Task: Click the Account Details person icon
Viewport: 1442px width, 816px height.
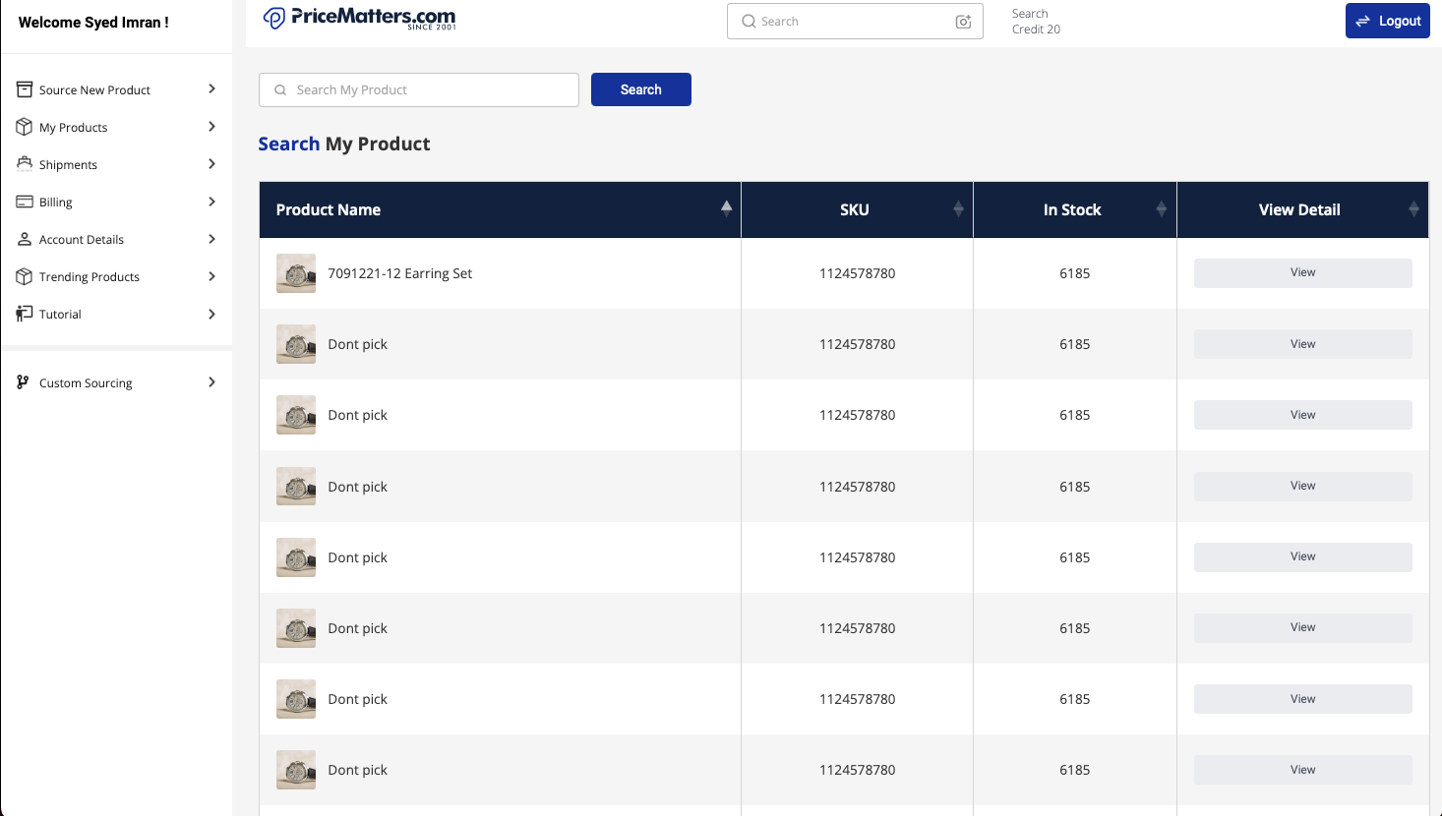Action: (25, 239)
